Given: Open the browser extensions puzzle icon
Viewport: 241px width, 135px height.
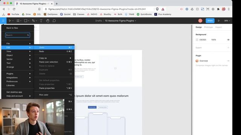Looking at the screenshot, I should 218,9.
